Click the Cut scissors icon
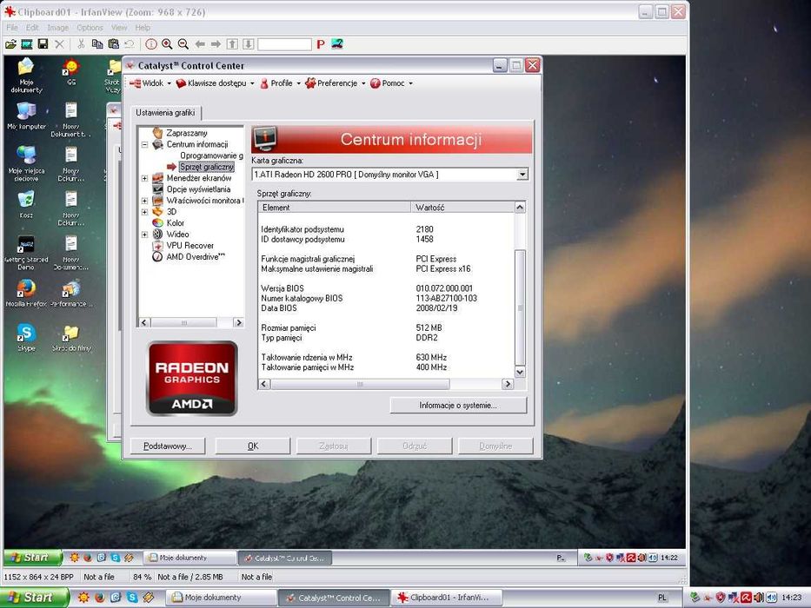Viewport: 811px width, 608px height. click(81, 44)
